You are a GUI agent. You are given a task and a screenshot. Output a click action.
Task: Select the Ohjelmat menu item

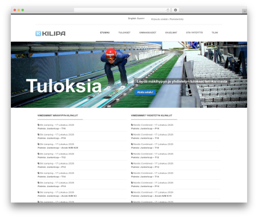(171, 32)
